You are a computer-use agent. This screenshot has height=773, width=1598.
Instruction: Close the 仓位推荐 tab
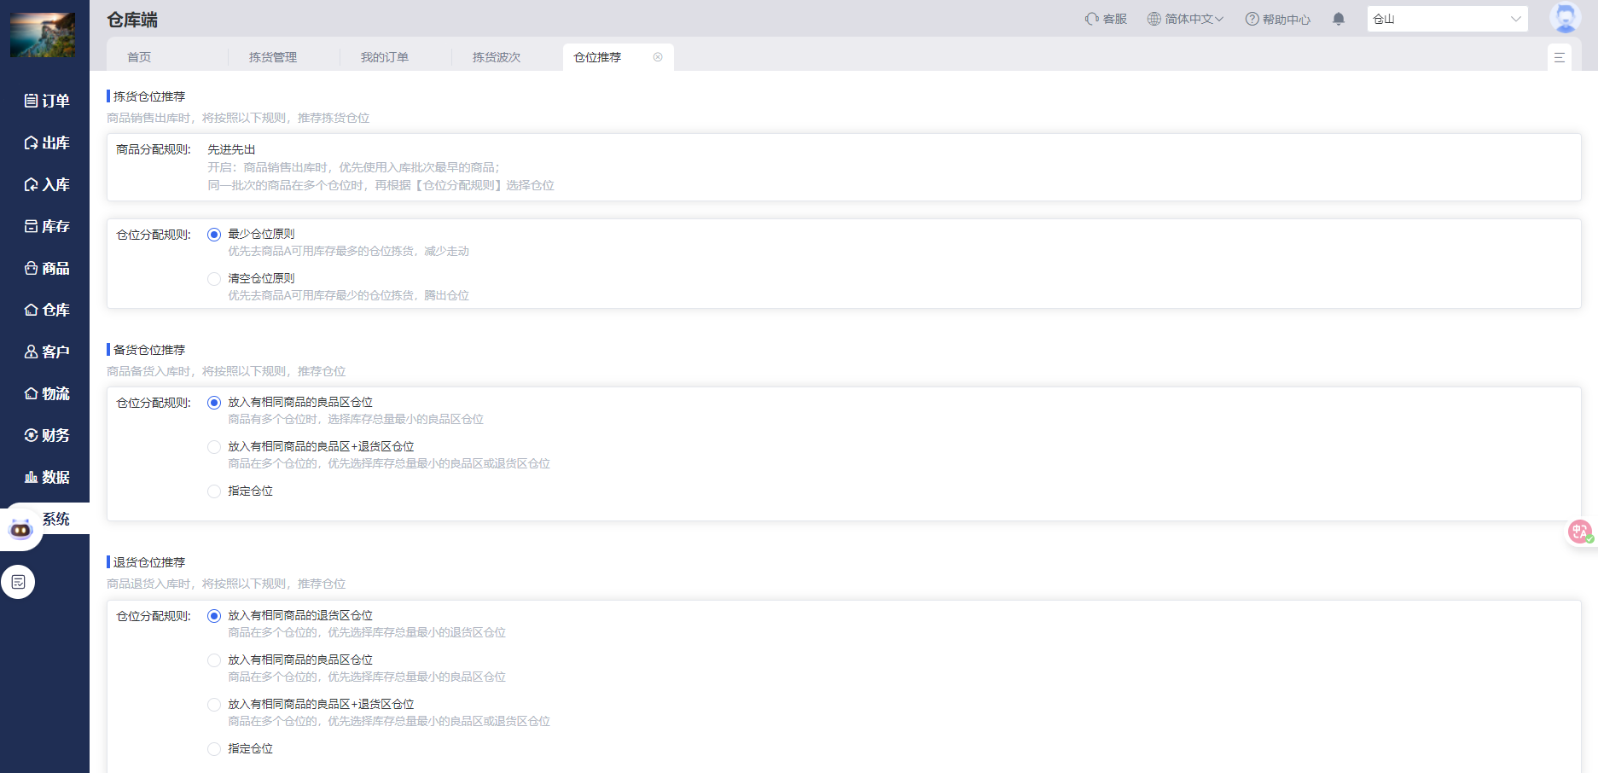658,57
